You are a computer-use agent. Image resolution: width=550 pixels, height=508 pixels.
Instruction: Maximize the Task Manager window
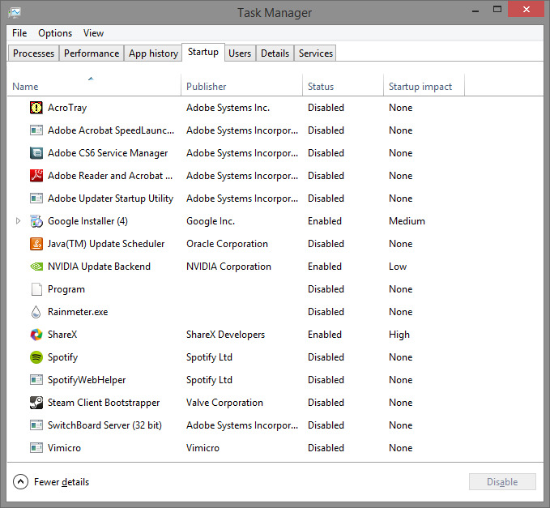click(x=497, y=10)
